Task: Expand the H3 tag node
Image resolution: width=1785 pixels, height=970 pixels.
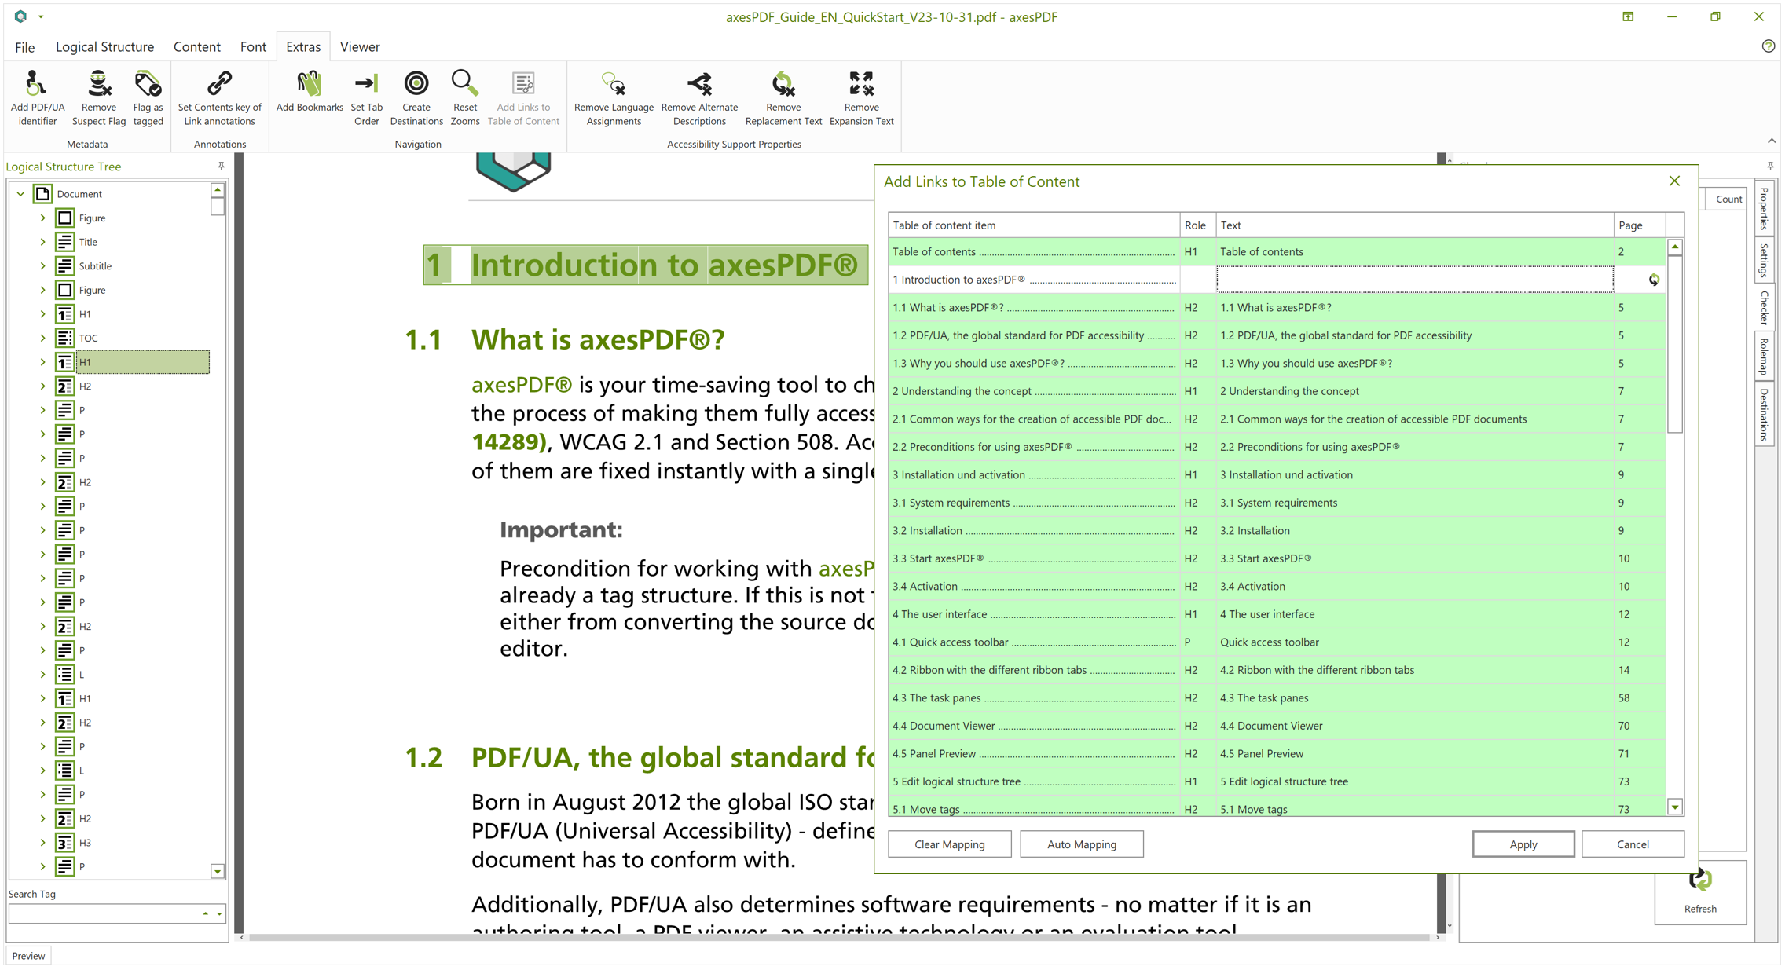Action: pos(42,843)
